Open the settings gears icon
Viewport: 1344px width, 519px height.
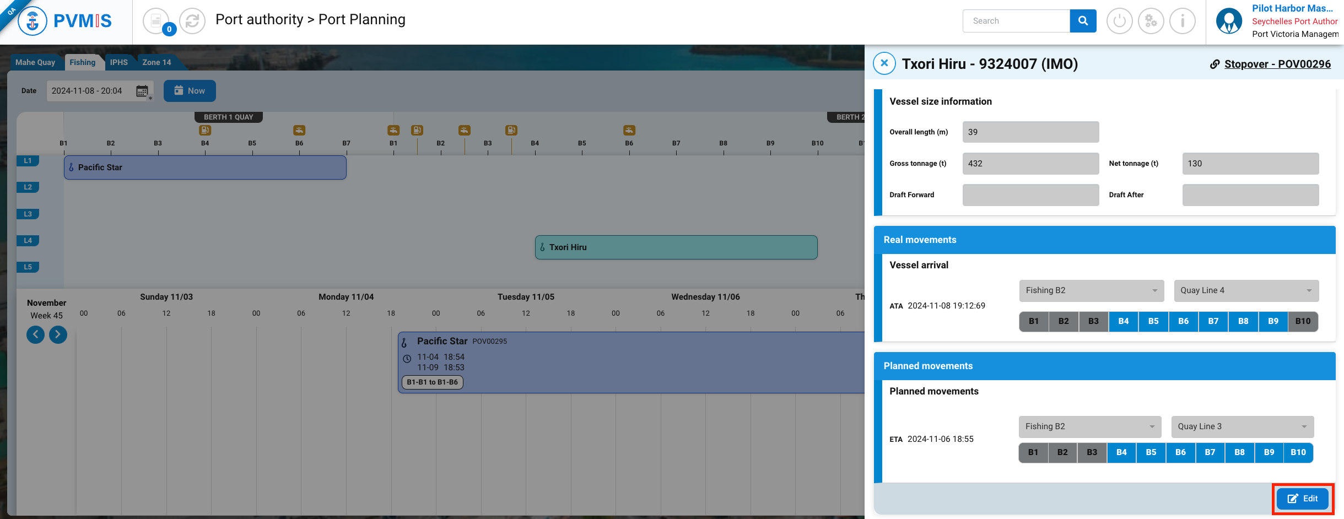point(1151,21)
